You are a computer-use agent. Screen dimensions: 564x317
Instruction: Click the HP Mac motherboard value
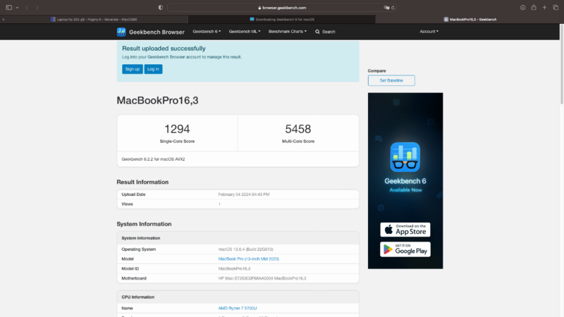[x=262, y=278]
